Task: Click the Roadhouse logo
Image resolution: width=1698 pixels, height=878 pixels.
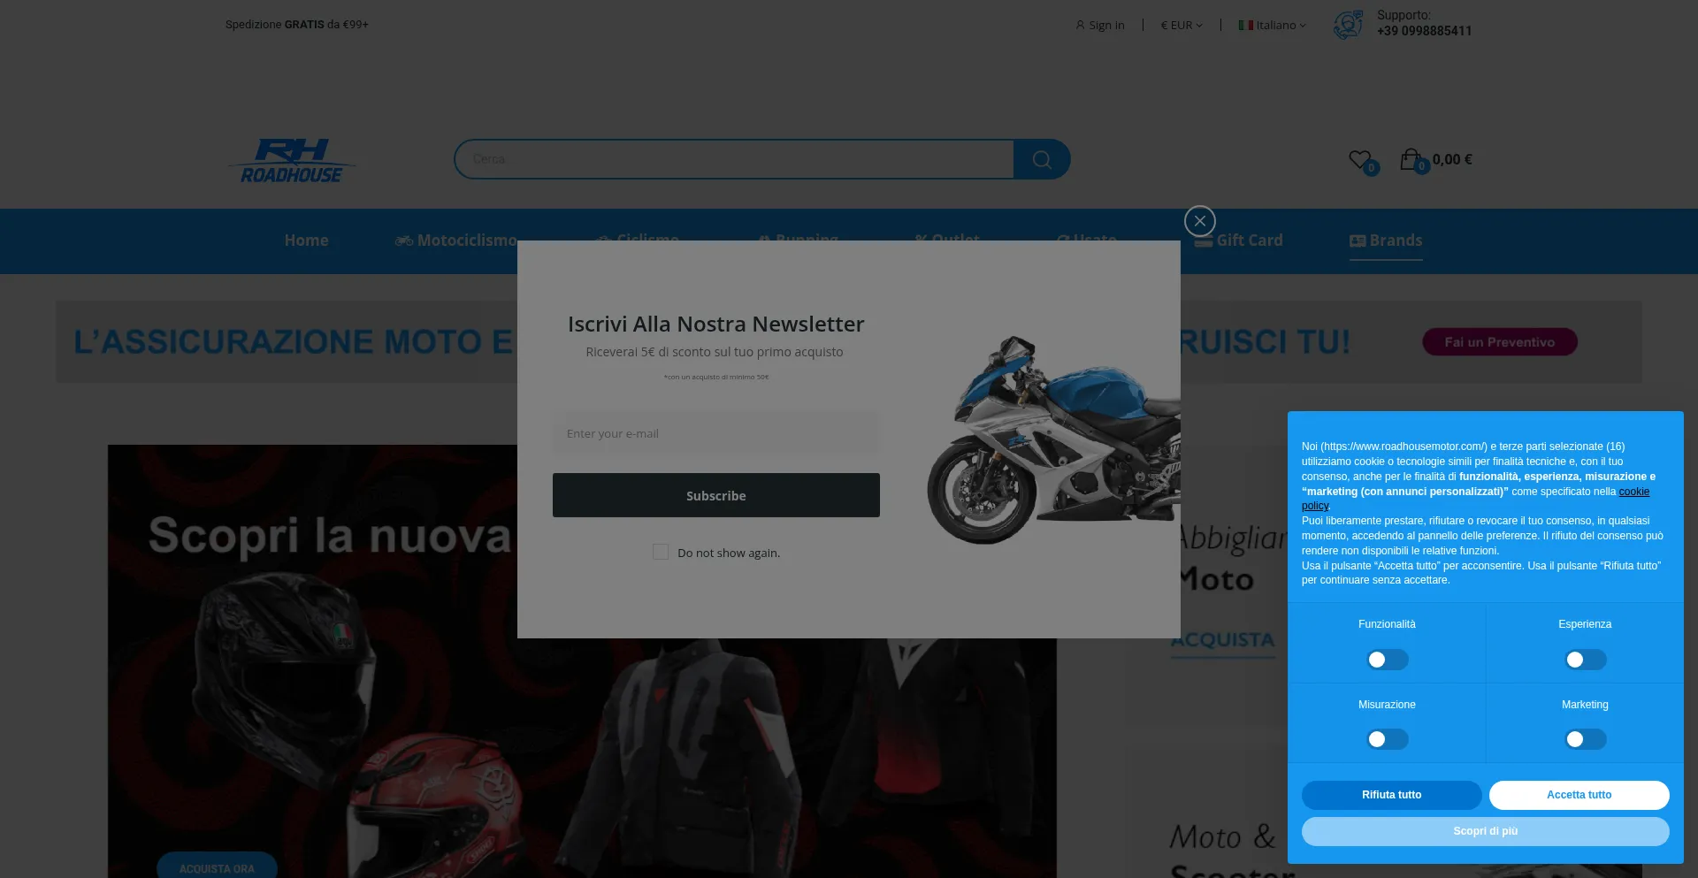Action: 292,161
